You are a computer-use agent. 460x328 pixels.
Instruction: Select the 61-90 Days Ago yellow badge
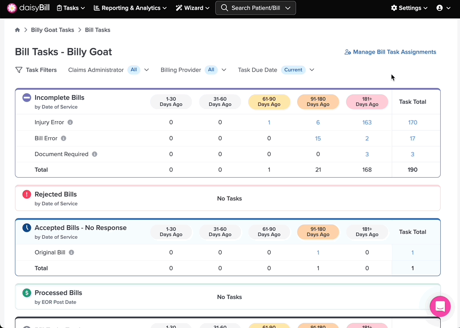tap(269, 102)
